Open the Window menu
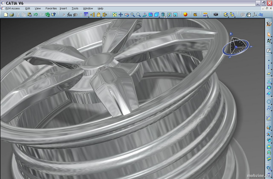The width and height of the screenshot is (273, 179). tap(88, 8)
